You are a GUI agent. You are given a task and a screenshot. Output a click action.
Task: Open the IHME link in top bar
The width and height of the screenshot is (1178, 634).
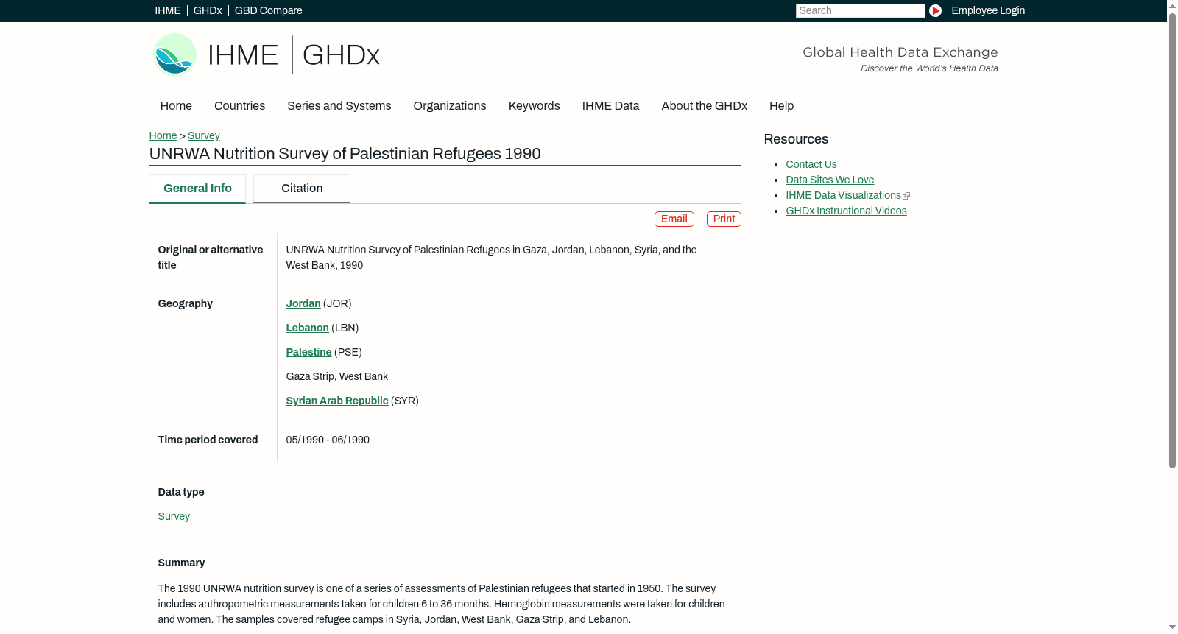(x=168, y=10)
